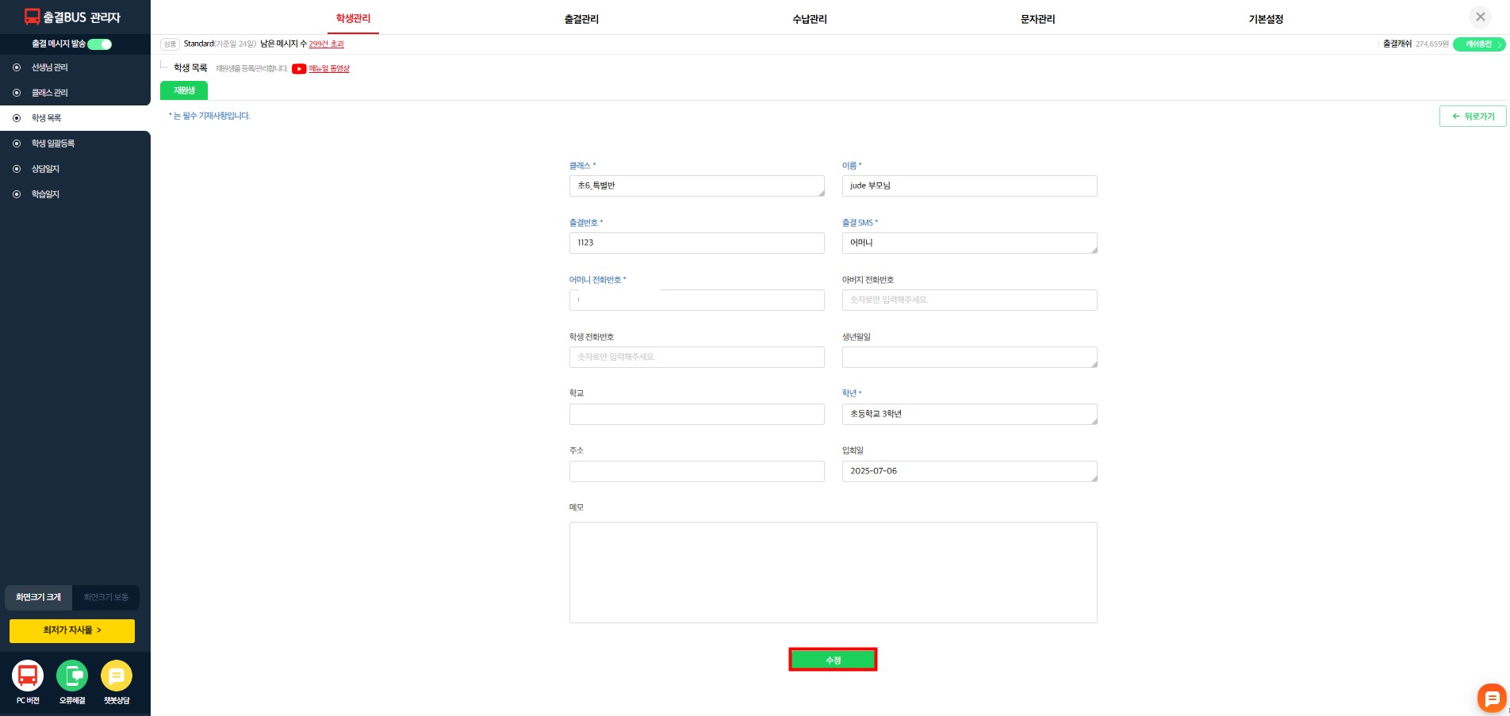Close the panel with X icon
1510x716 pixels.
tap(1480, 17)
